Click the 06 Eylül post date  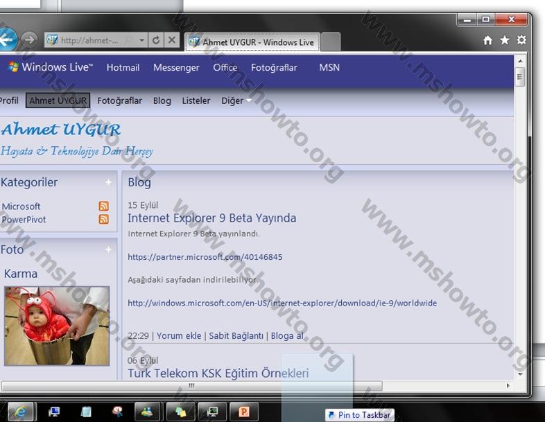[143, 360]
